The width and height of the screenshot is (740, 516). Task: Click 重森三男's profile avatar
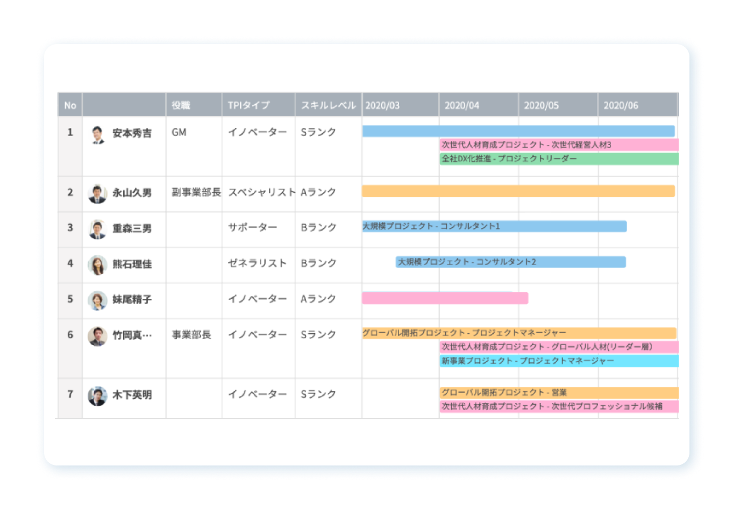pos(97,229)
